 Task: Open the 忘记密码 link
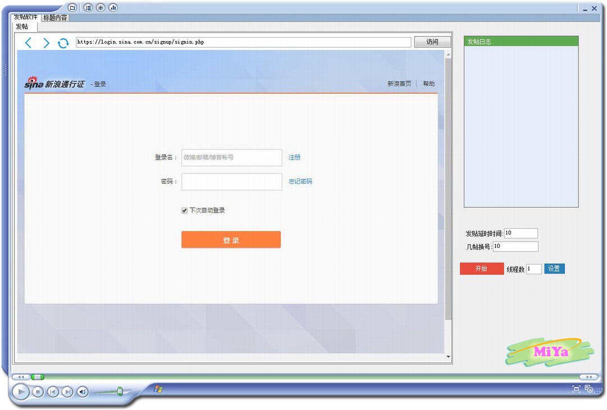click(x=300, y=181)
